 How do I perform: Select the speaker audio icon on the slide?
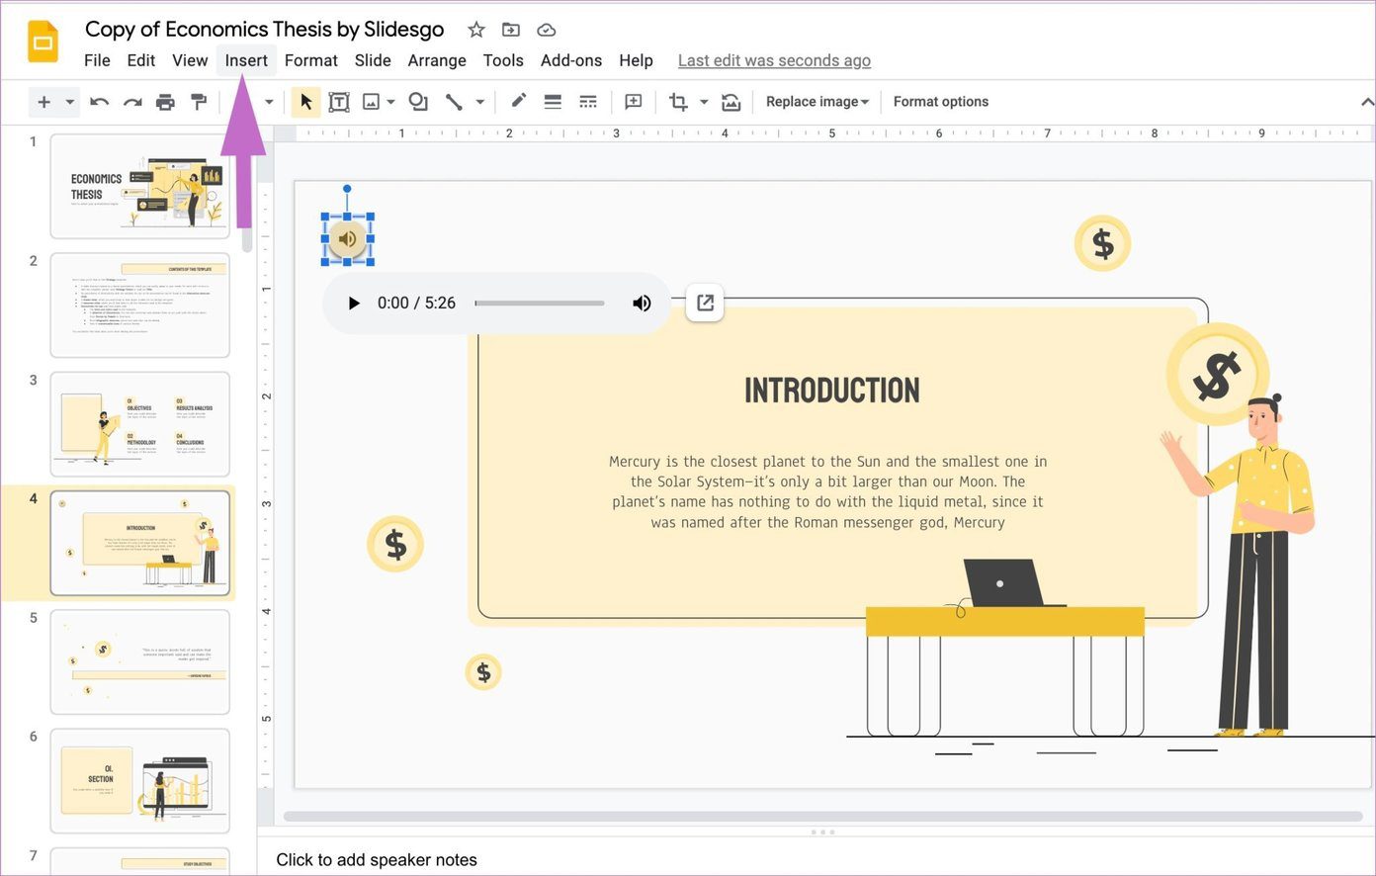click(x=347, y=238)
